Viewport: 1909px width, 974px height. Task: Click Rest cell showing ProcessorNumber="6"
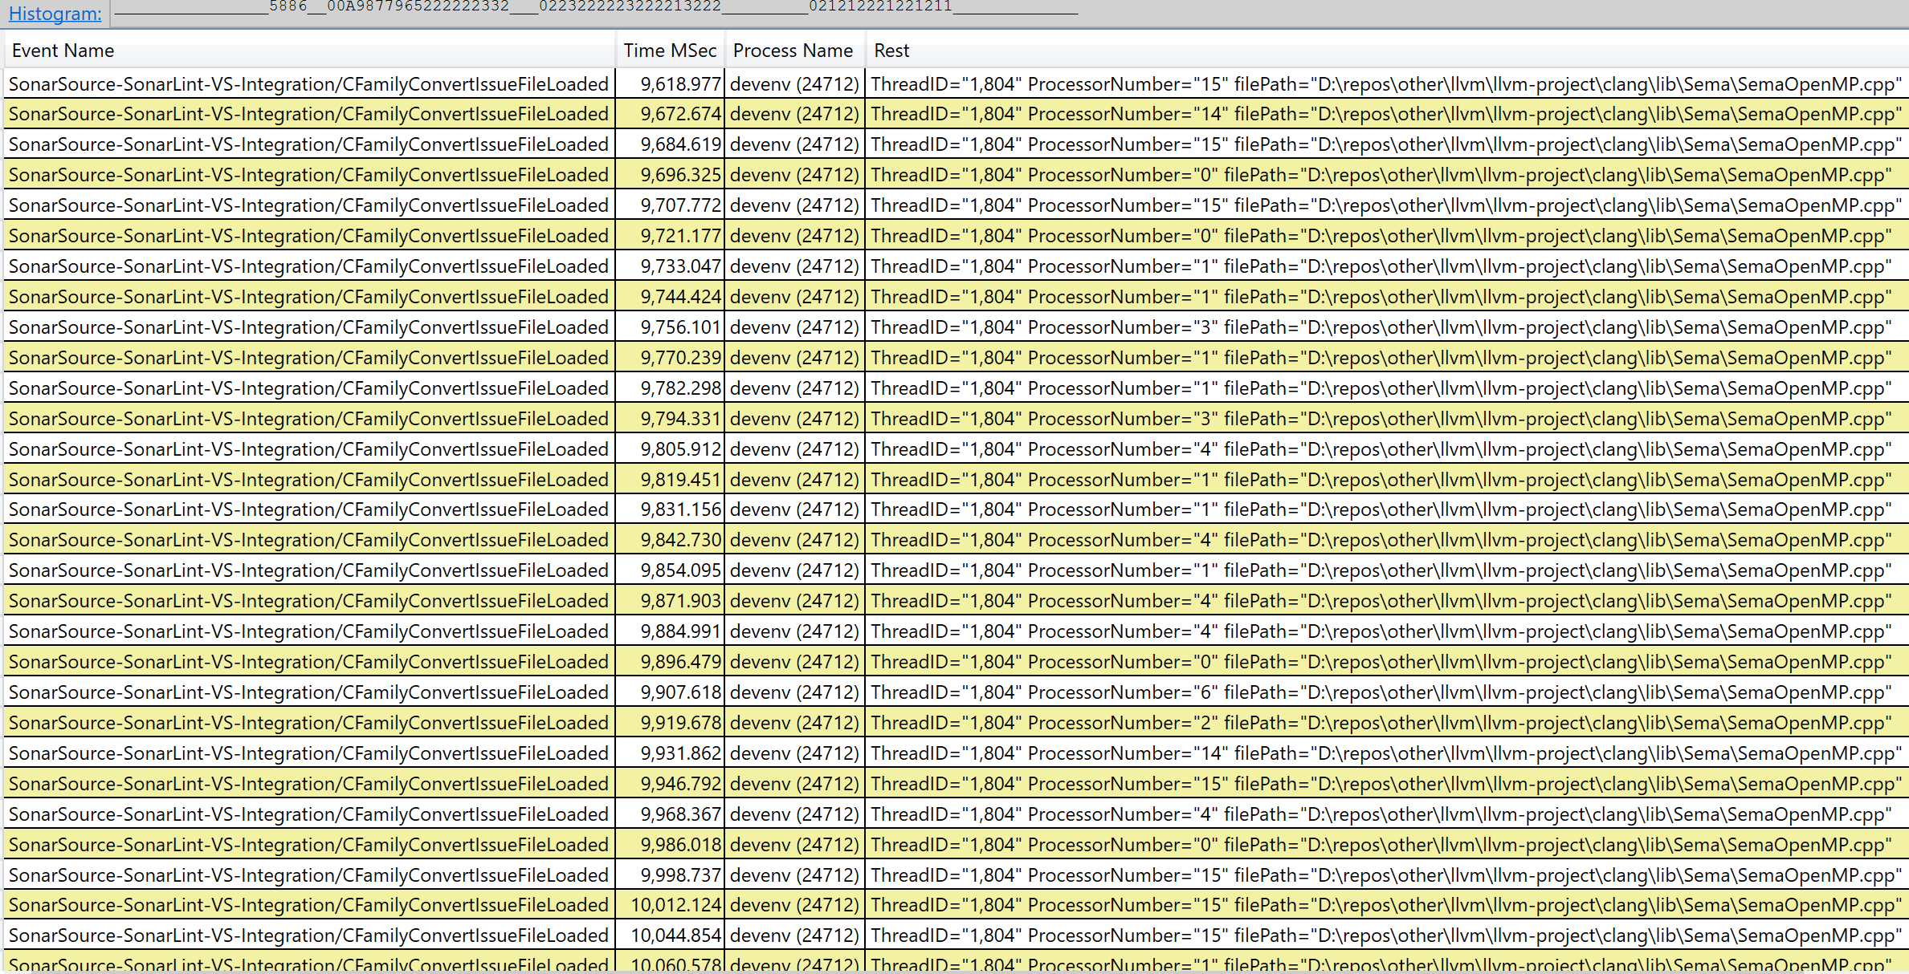[1380, 692]
